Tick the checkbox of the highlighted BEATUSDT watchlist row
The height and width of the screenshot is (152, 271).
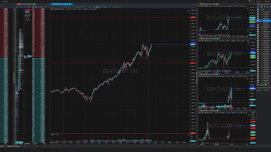[258, 21]
